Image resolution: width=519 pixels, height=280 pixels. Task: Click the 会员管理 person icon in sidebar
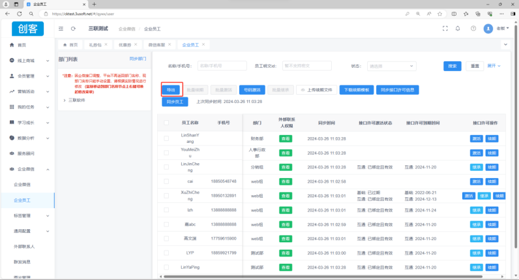click(x=12, y=76)
